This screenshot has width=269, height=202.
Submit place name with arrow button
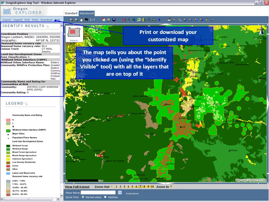pyautogui.click(x=120, y=192)
